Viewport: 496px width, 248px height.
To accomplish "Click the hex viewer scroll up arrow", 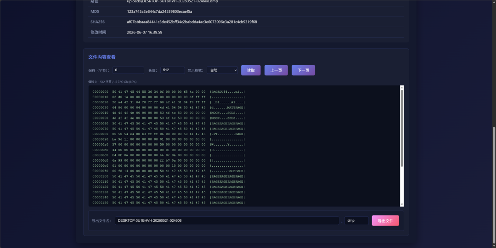I will [402, 87].
